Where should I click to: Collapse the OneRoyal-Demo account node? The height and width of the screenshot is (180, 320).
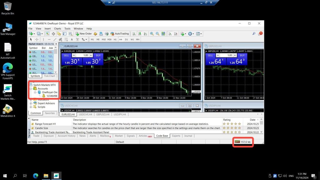pyautogui.click(x=35, y=92)
